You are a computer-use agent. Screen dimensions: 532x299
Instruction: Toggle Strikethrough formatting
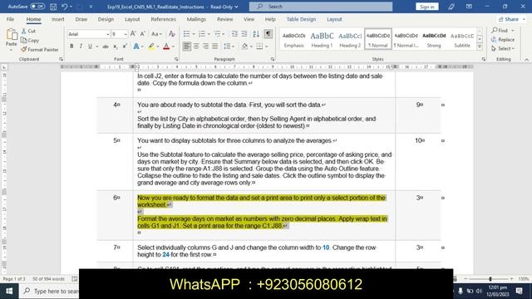coord(106,47)
